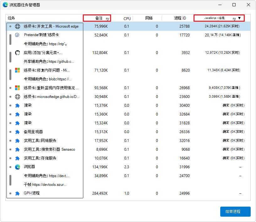Image resolution: width=256 pixels, height=222 pixels.
Task: Select the 备用呈现器 process row
Action: 33,132
